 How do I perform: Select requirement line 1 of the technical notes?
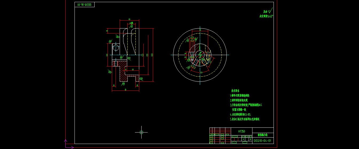240,95
